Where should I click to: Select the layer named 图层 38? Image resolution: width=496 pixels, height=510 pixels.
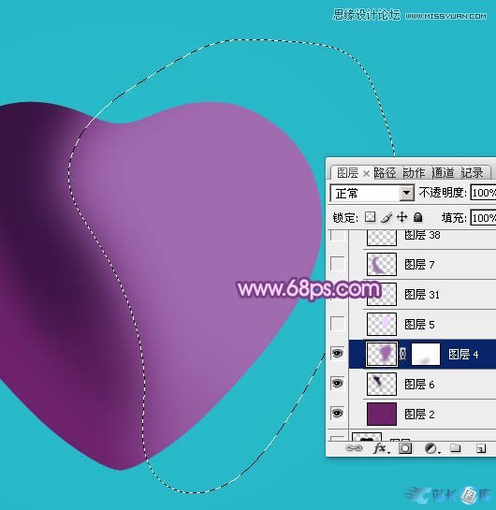pyautogui.click(x=422, y=235)
